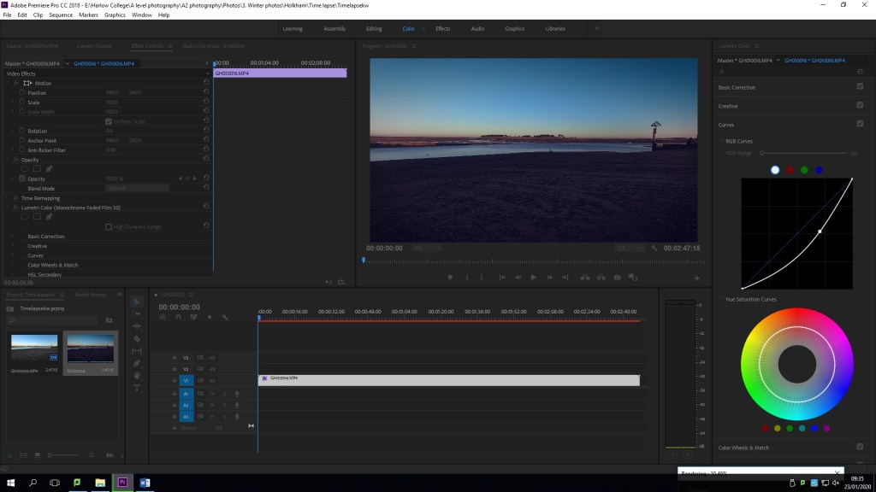The image size is (876, 492).
Task: Click the Color Wheels & Match section
Action: click(x=743, y=448)
